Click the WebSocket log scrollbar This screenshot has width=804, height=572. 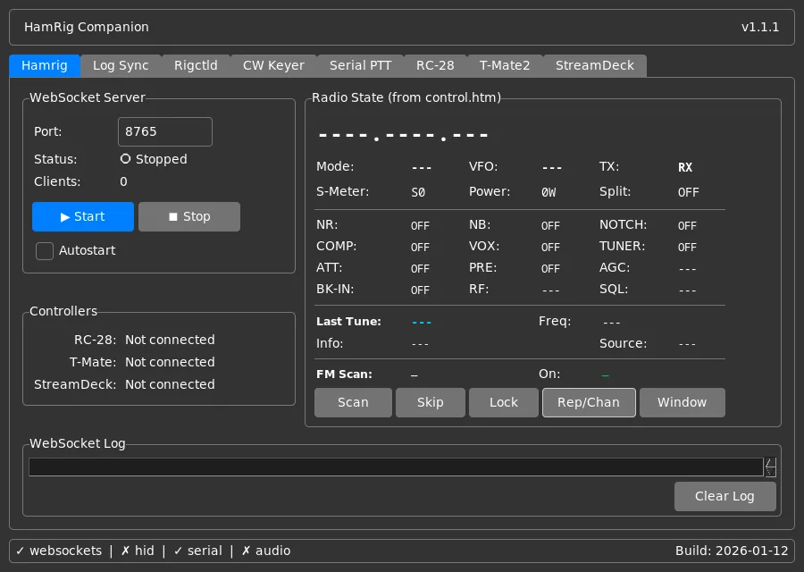pyautogui.click(x=770, y=467)
